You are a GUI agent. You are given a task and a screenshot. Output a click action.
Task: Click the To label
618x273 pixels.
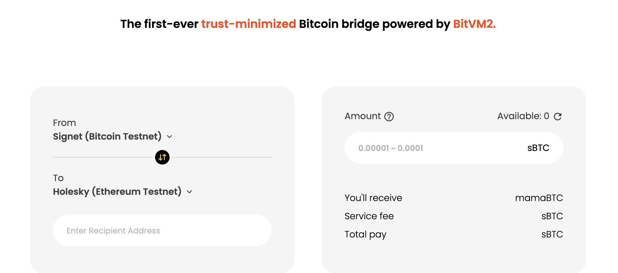[58, 178]
